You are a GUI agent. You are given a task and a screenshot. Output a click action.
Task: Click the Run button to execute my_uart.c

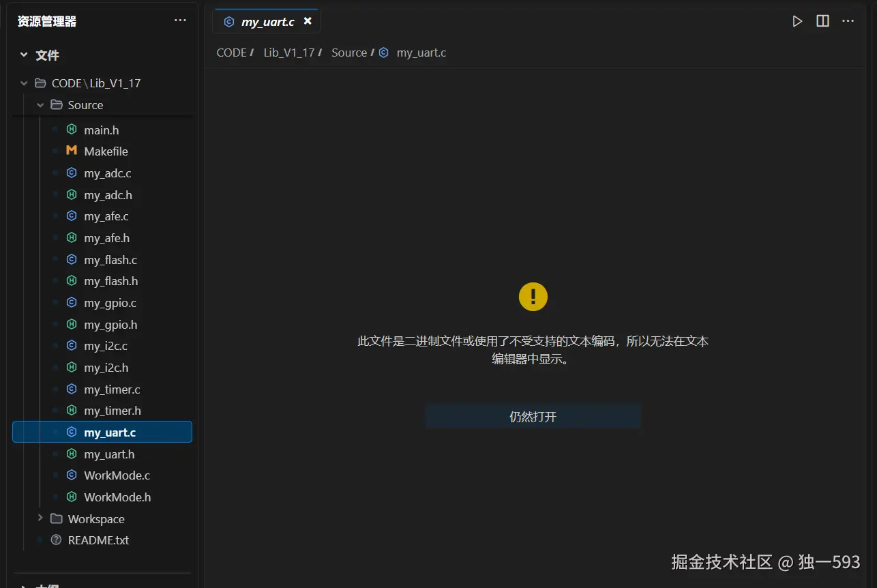pos(797,20)
